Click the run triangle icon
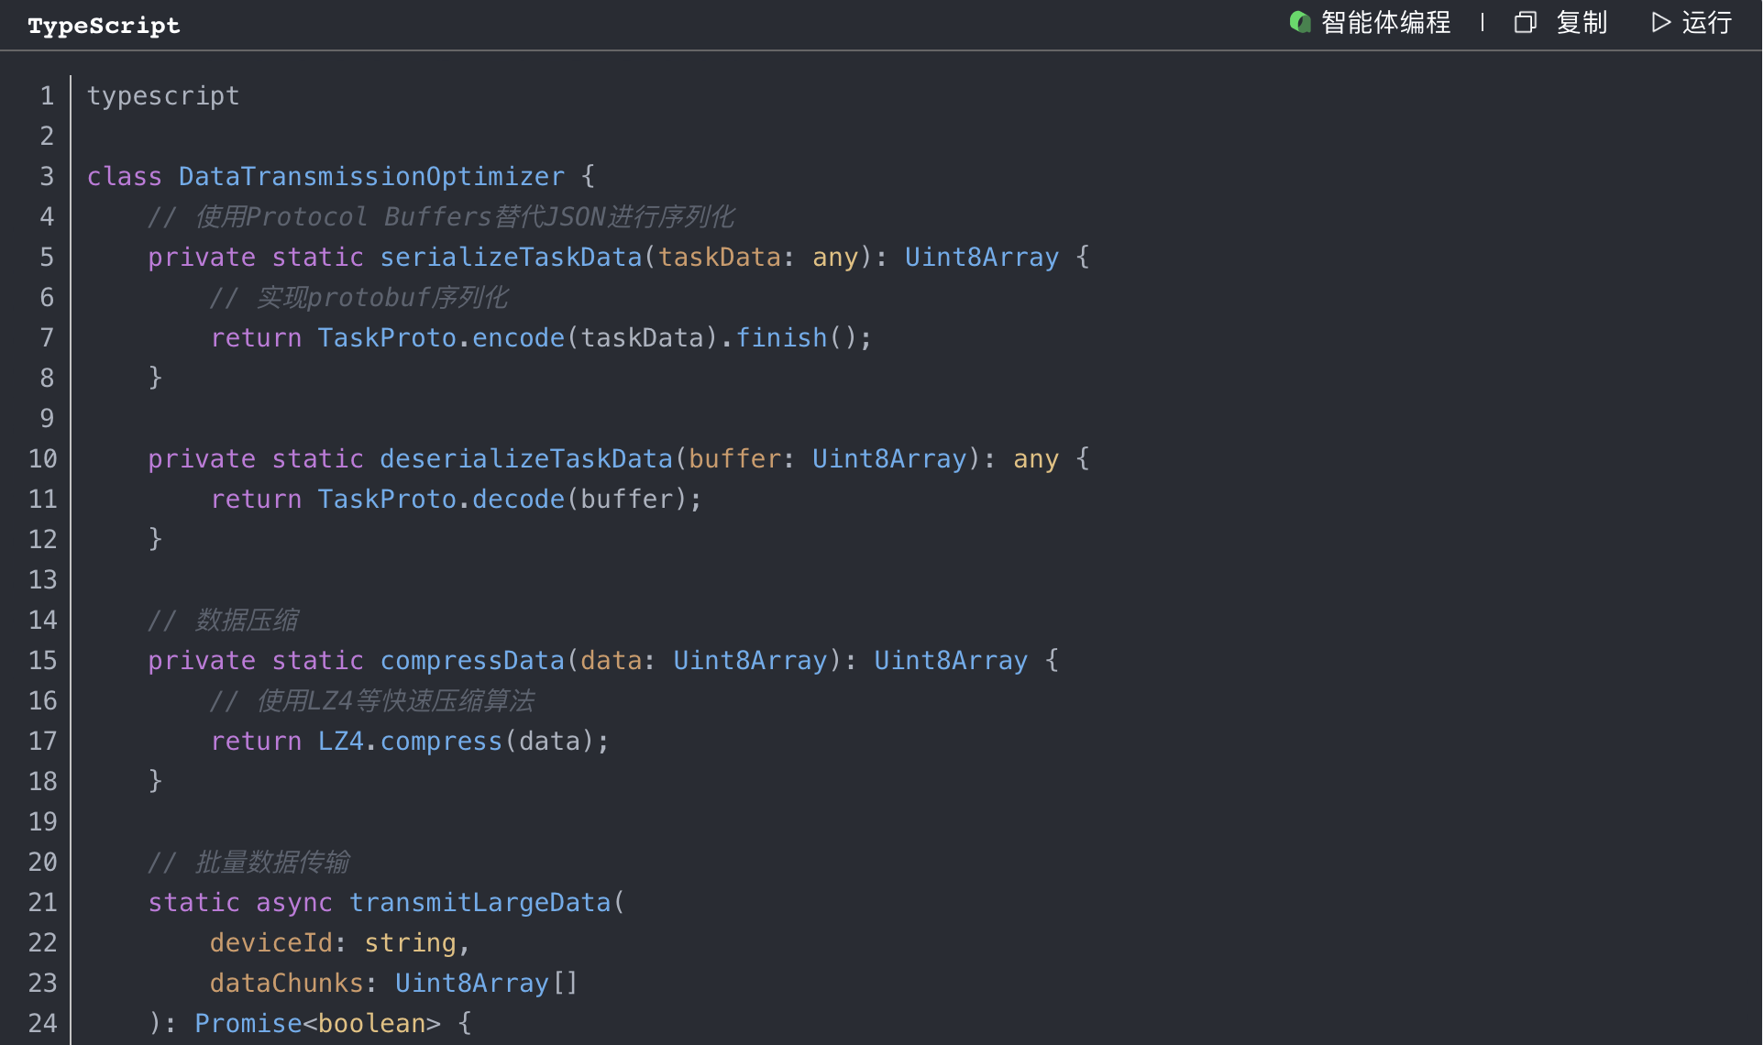Image resolution: width=1764 pixels, height=1045 pixels. pos(1660,22)
